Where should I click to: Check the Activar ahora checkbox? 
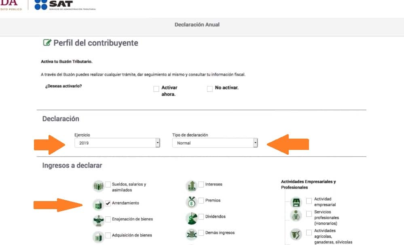coord(156,89)
